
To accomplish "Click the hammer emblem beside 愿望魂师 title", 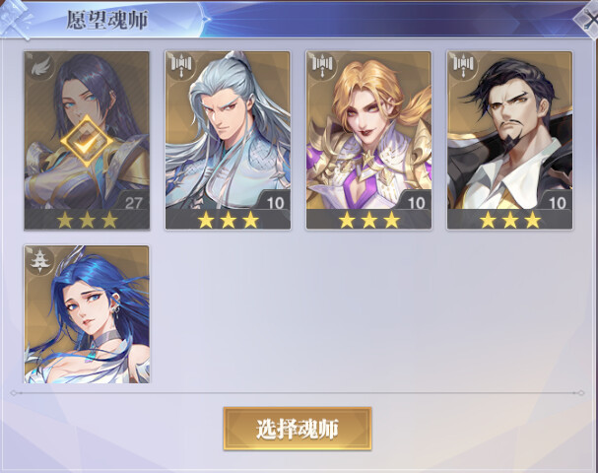I will 15,19.
